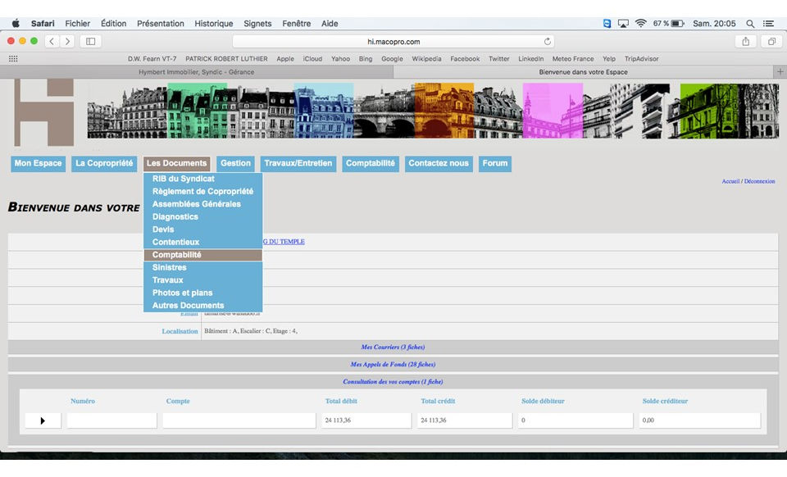Open the AirPlay display icon
This screenshot has width=787, height=477.
click(623, 24)
